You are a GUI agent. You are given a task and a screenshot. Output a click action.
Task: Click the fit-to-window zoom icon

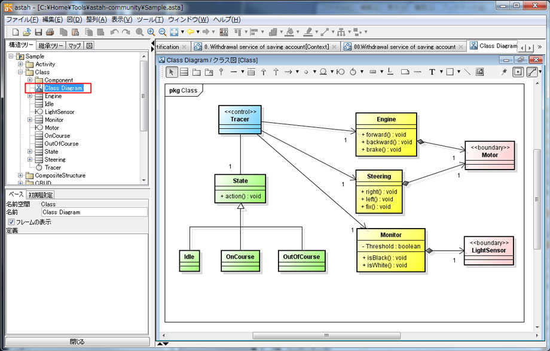pyautogui.click(x=174, y=32)
